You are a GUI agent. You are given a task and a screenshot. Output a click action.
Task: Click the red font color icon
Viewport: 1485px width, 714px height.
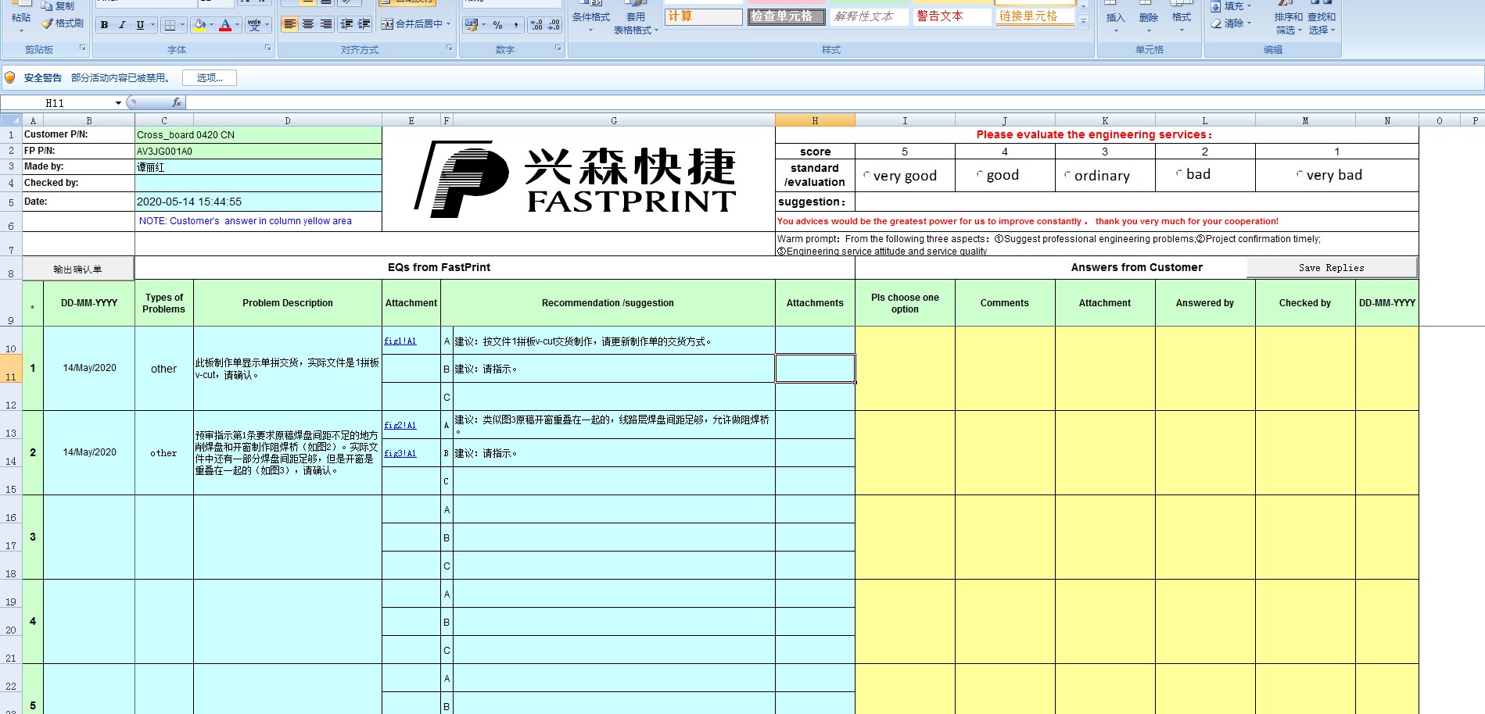pyautogui.click(x=225, y=25)
